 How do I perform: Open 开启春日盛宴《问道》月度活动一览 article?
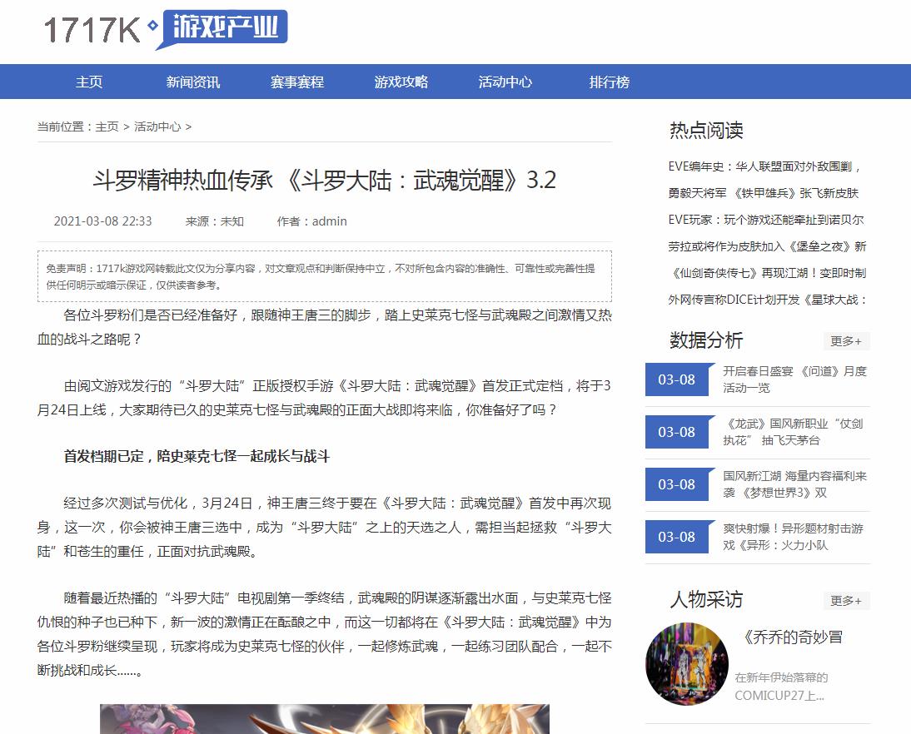point(794,379)
